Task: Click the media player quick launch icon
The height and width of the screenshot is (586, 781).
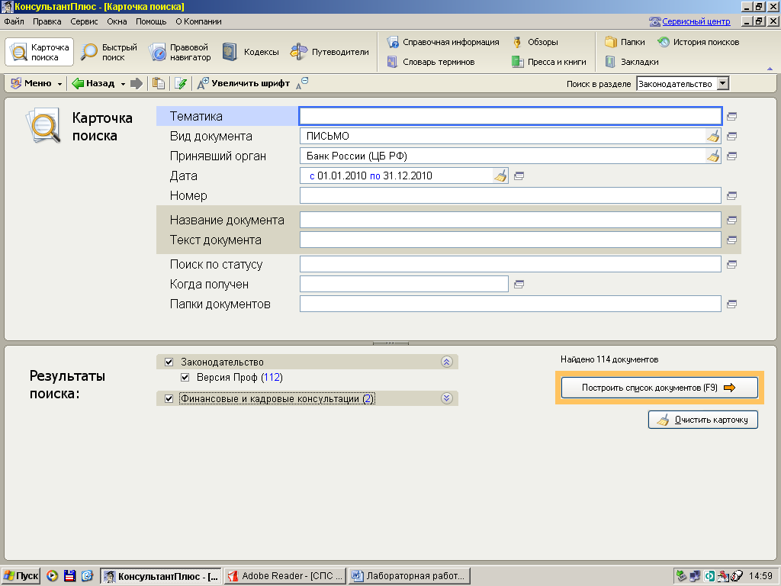Action: [x=53, y=576]
